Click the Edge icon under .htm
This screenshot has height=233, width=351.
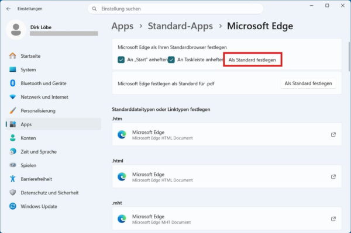(122, 134)
